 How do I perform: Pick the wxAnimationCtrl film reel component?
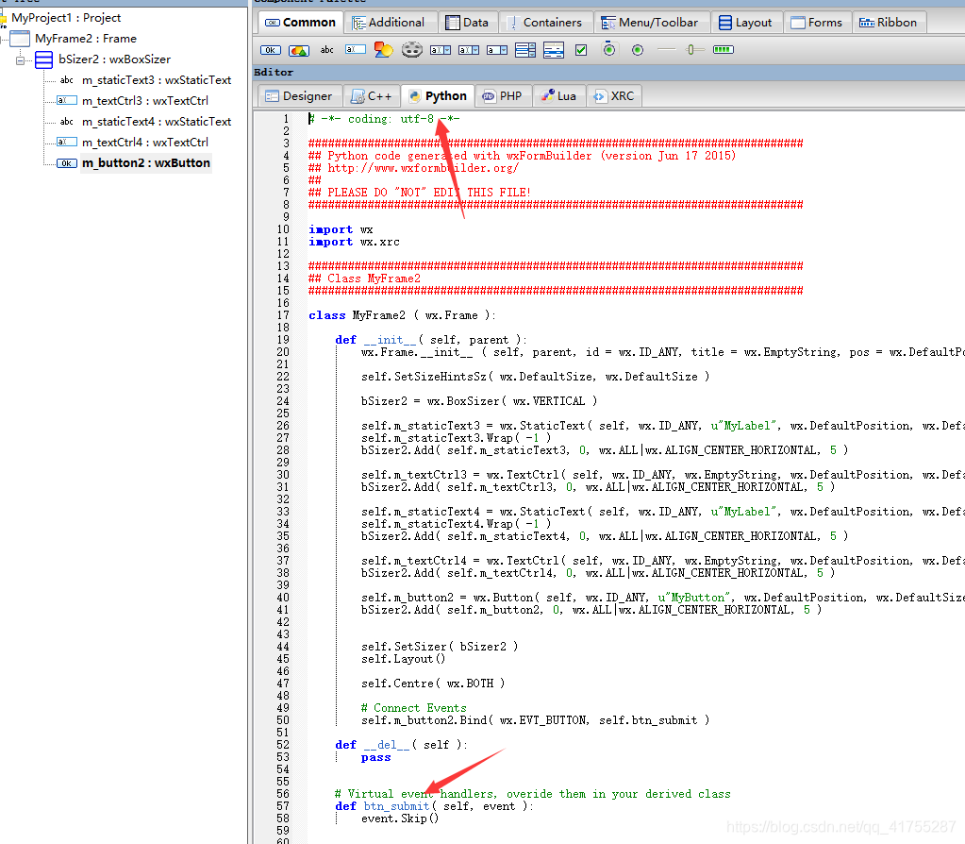pyautogui.click(x=411, y=49)
